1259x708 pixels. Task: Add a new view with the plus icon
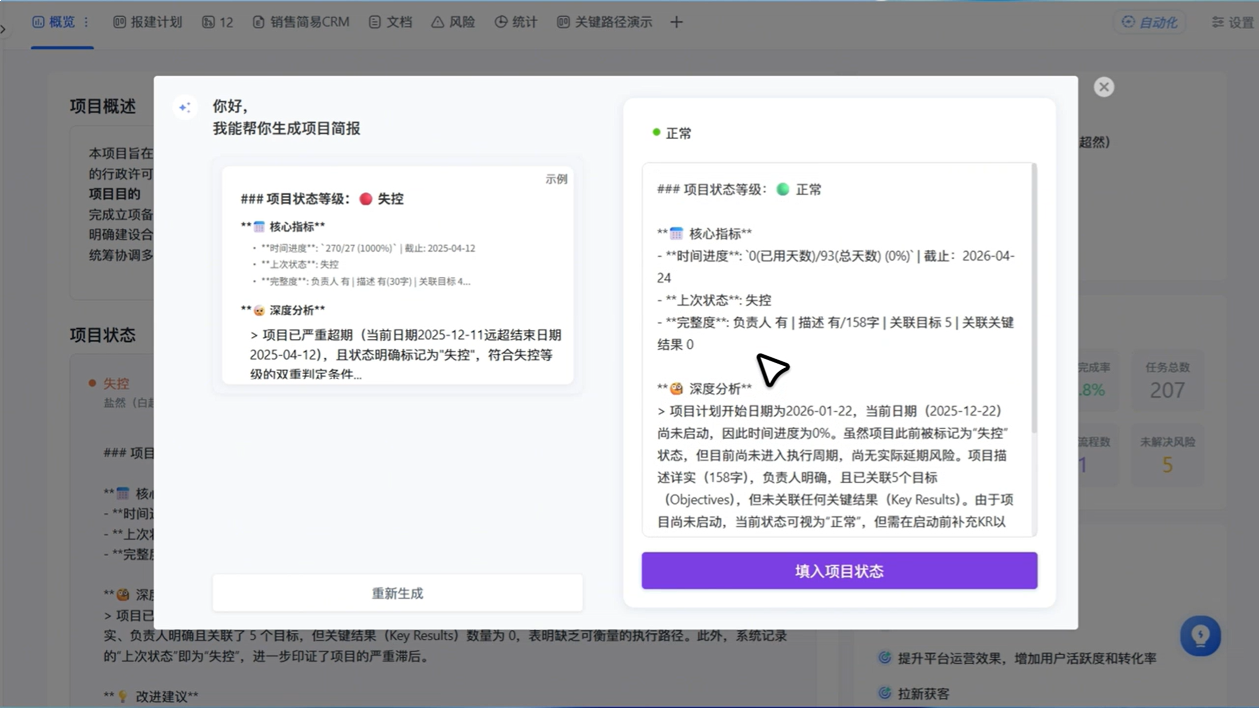pyautogui.click(x=676, y=22)
